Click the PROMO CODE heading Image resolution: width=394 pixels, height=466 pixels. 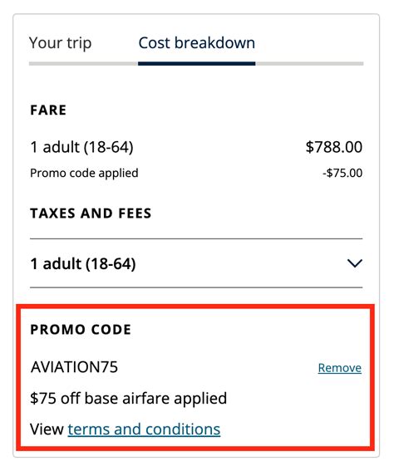(81, 330)
